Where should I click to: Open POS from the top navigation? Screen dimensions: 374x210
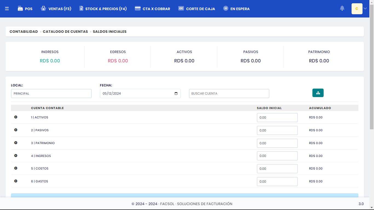25,9
